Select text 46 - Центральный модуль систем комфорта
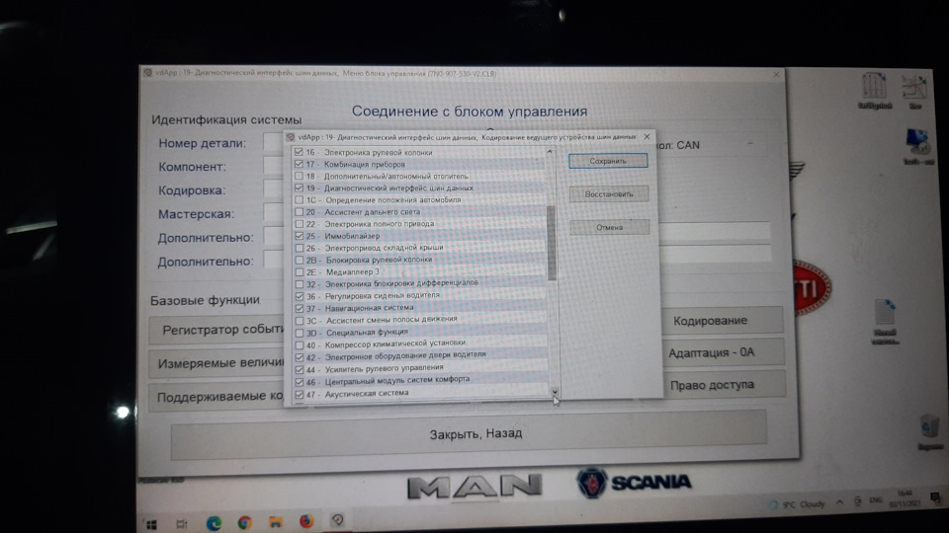949x533 pixels. [388, 381]
